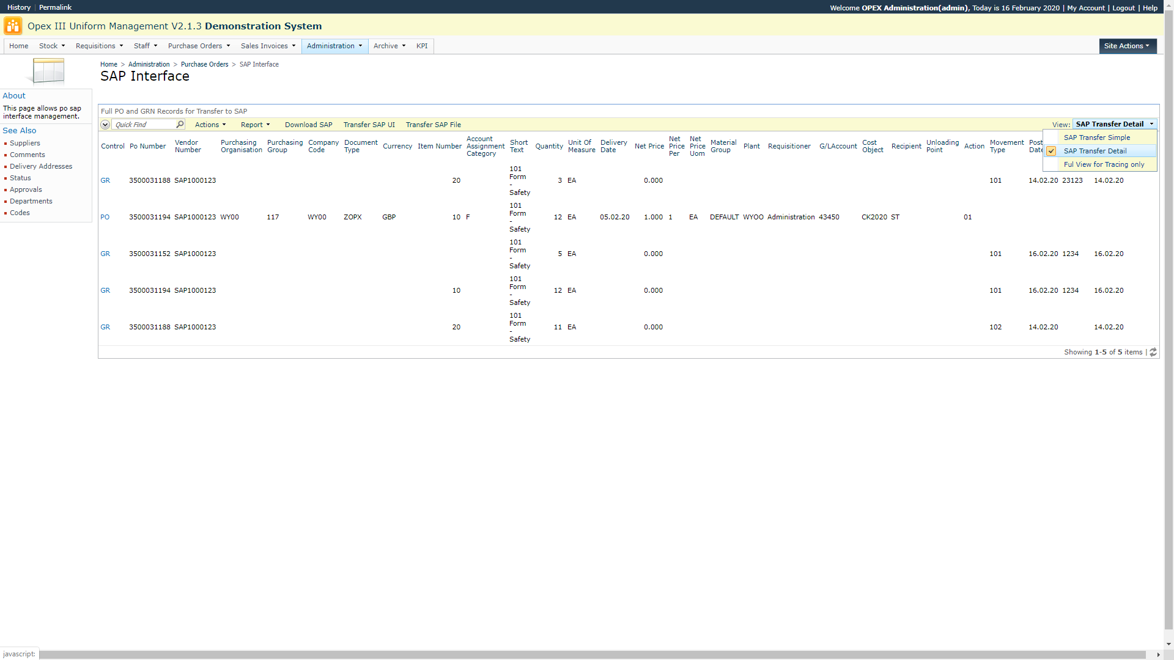Click the refresh icon beside item count
Viewport: 1174px width, 660px height.
click(1153, 353)
